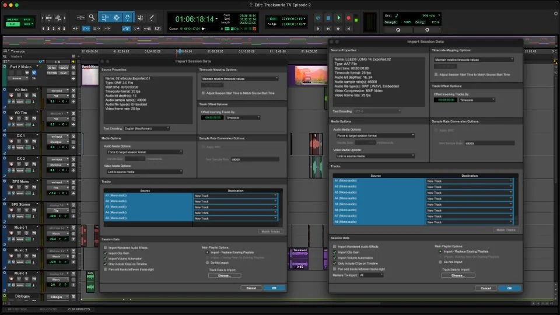The image size is (560, 315).
Task: Click the transport Stop button
Action: click(x=328, y=18)
